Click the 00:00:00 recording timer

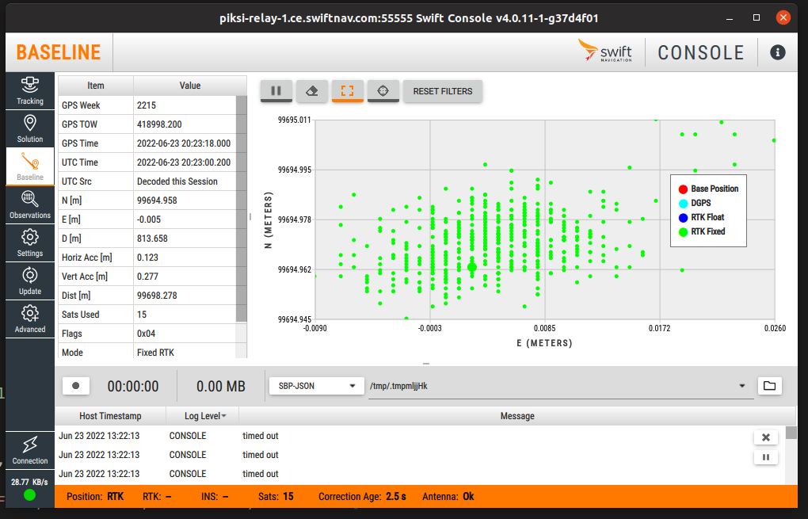click(x=133, y=386)
